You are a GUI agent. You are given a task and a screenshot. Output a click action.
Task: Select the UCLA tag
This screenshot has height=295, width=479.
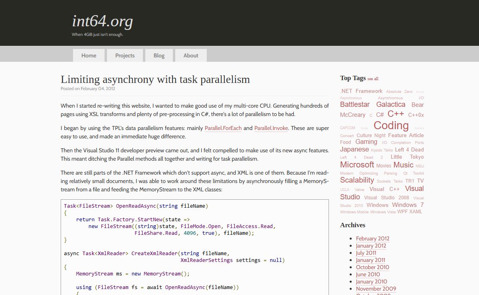pyautogui.click(x=344, y=190)
